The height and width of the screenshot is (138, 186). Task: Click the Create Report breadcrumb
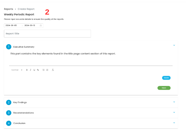[26, 9]
